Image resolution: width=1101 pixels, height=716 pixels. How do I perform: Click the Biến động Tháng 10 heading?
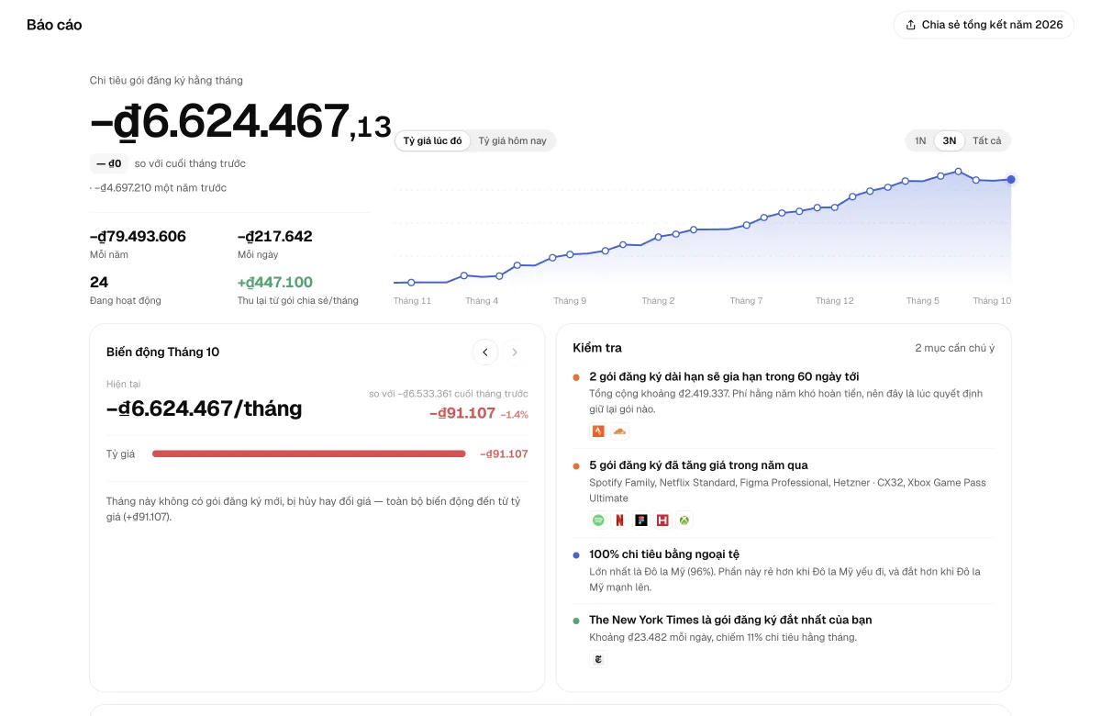[x=163, y=352]
